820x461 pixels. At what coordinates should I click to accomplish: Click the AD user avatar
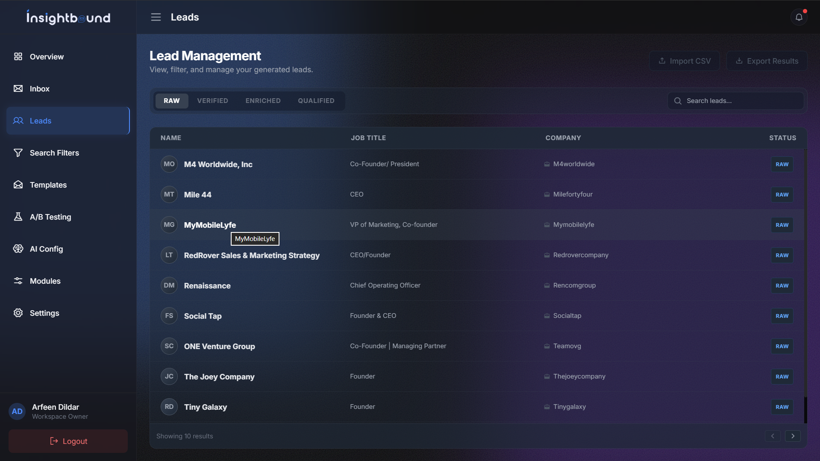[x=17, y=411]
